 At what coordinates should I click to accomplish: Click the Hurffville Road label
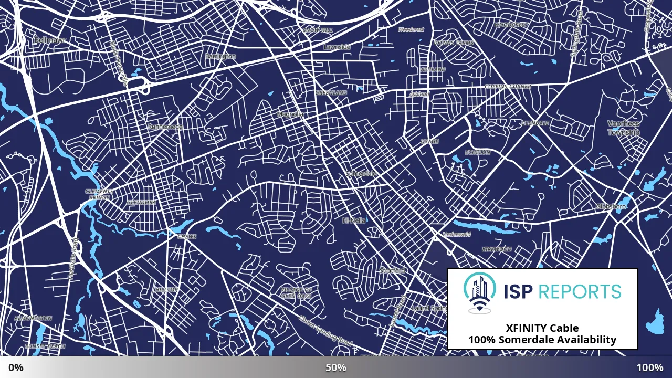tap(74, 257)
